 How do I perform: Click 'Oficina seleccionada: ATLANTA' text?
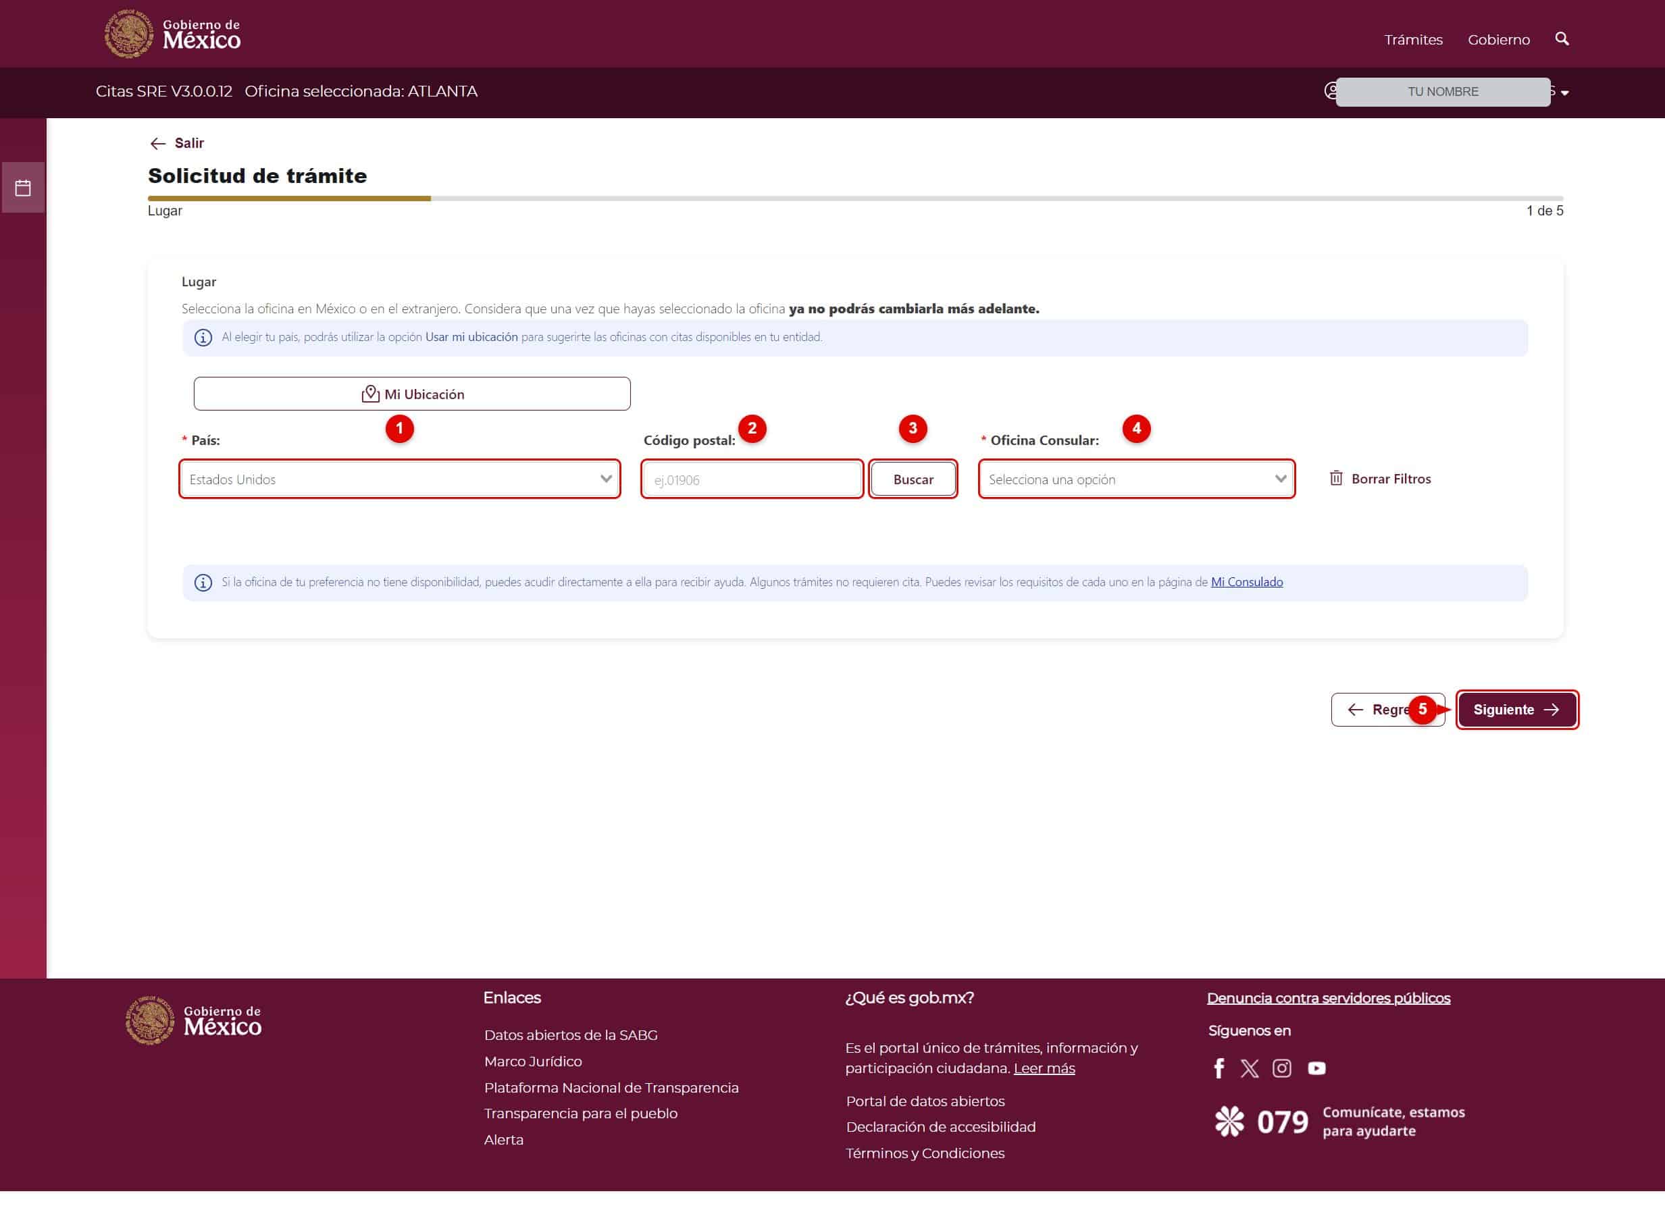[x=361, y=90]
